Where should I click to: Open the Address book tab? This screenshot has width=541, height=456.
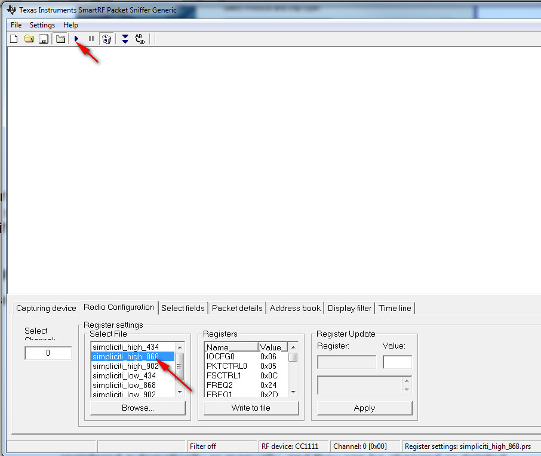pyautogui.click(x=295, y=308)
